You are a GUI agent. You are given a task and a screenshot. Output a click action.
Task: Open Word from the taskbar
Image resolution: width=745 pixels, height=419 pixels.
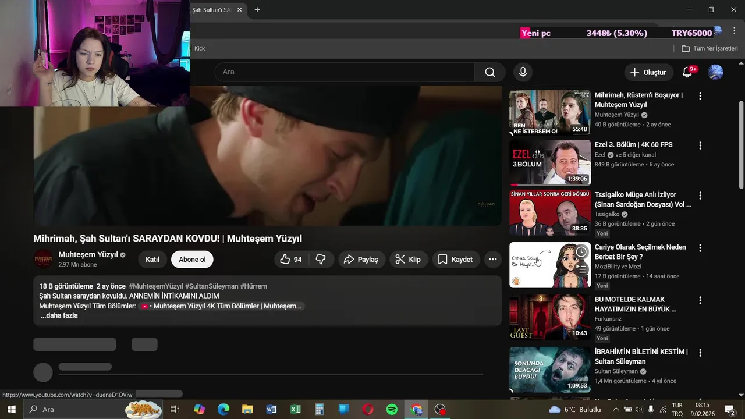[271, 409]
